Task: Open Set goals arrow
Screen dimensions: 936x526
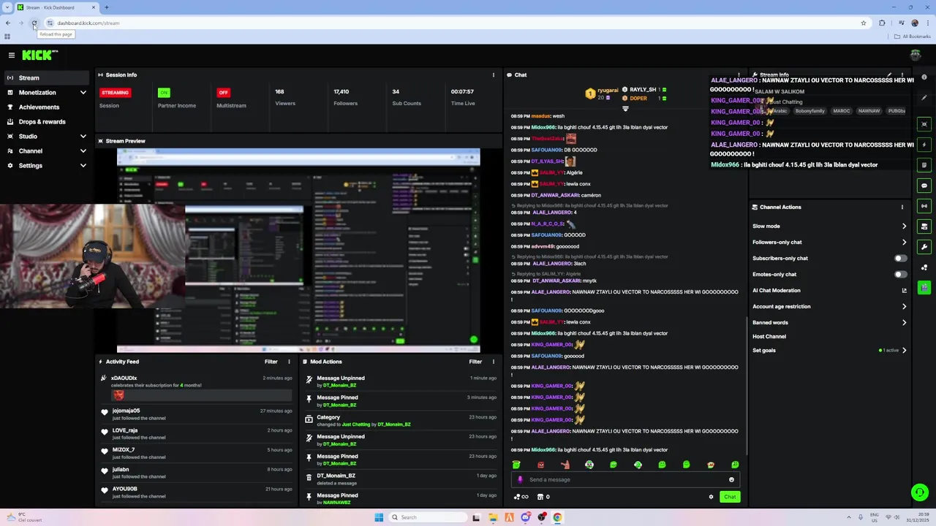Action: tap(904, 351)
